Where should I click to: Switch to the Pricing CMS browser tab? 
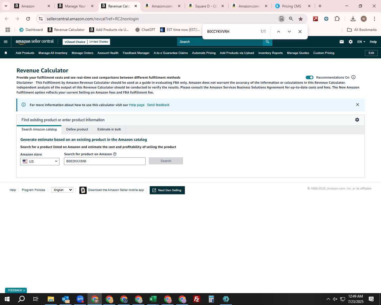[x=293, y=6]
